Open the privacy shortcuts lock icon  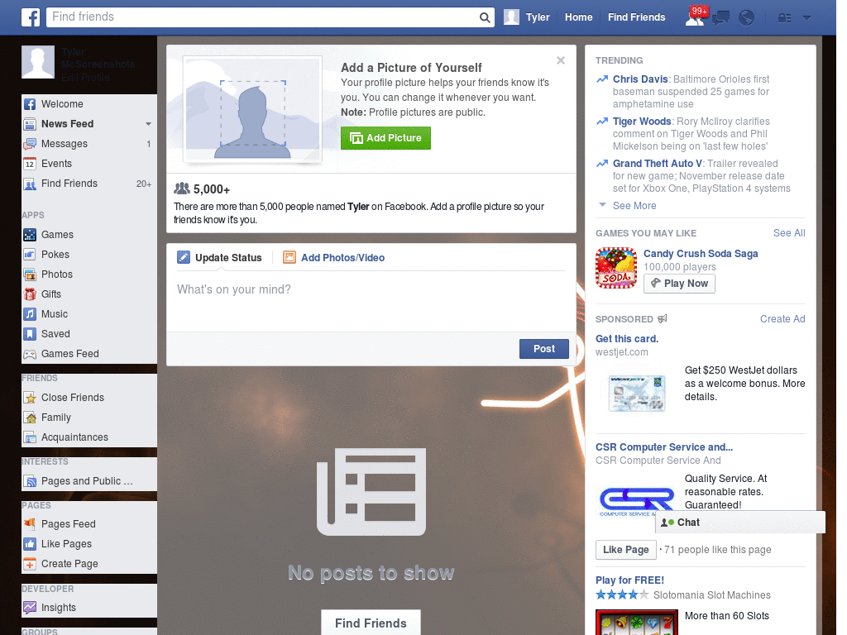[x=784, y=18]
